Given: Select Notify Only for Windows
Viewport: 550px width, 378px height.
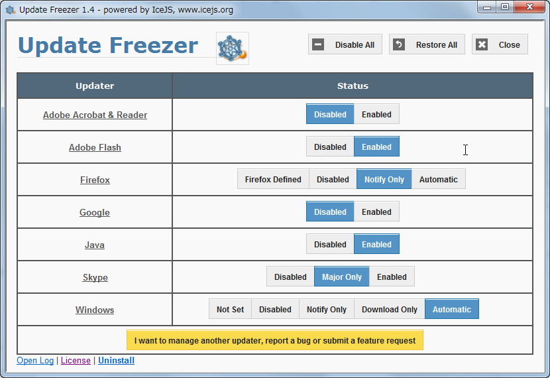Looking at the screenshot, I should pos(327,309).
